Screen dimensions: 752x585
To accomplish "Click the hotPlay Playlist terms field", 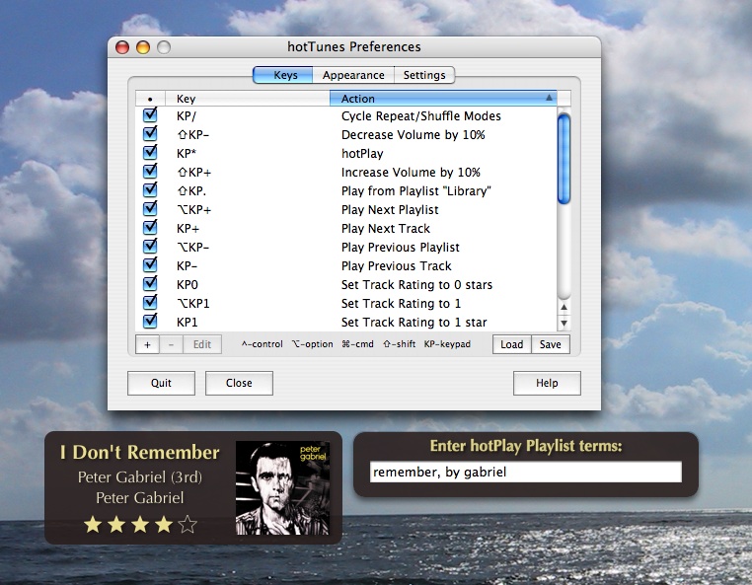I will (x=525, y=473).
